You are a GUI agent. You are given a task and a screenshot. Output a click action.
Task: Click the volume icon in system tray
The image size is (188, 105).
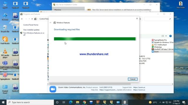tap(170, 102)
